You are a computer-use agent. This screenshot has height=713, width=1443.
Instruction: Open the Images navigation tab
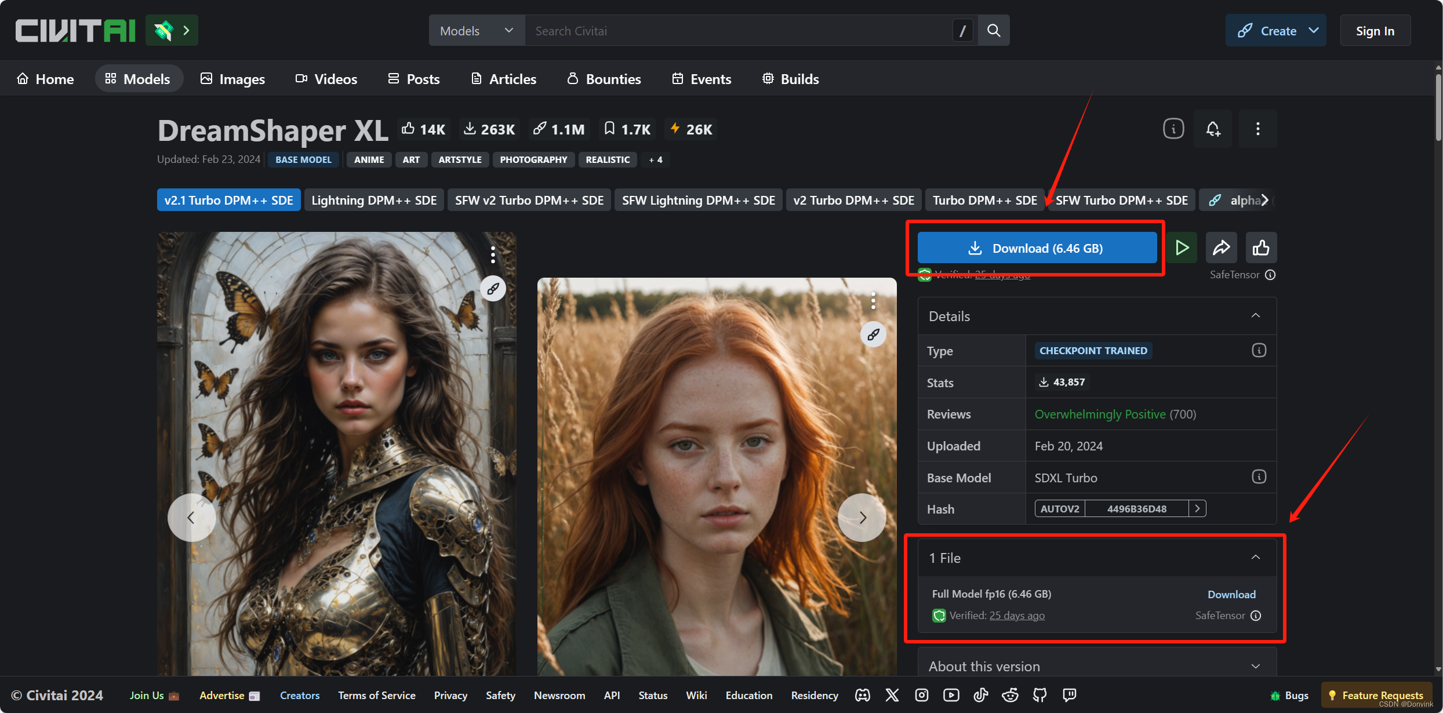pyautogui.click(x=232, y=79)
